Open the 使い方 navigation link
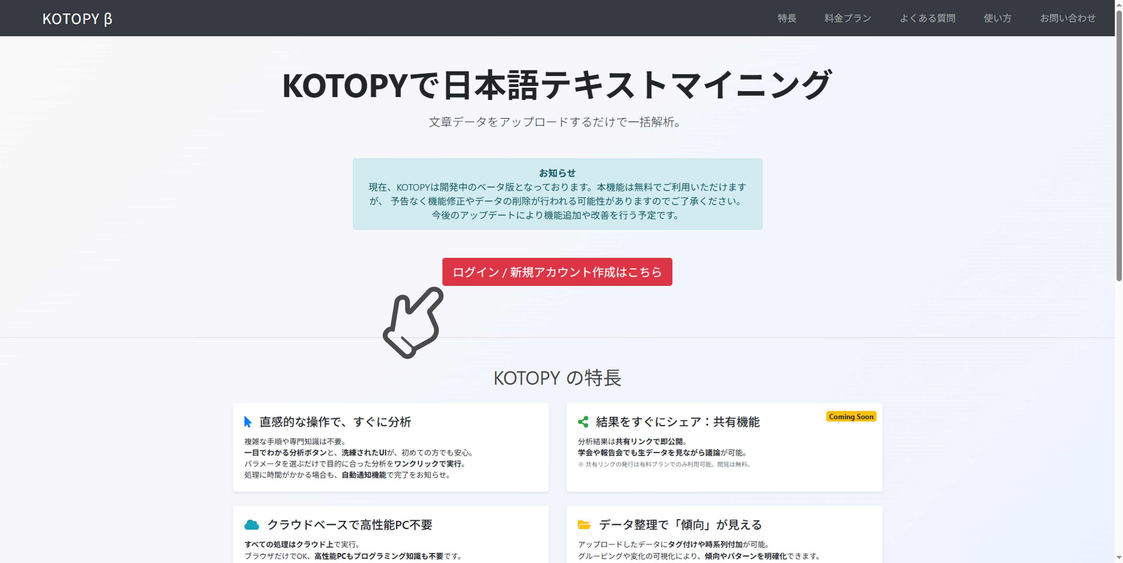Screen dimensions: 1123x563 [997, 18]
